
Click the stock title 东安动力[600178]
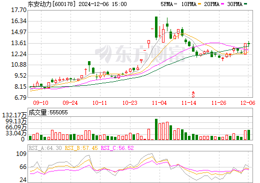point(51,4)
